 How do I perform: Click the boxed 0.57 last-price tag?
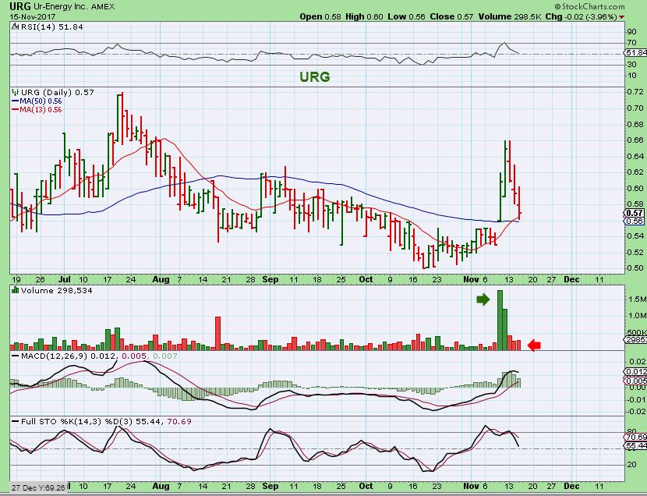tap(635, 213)
